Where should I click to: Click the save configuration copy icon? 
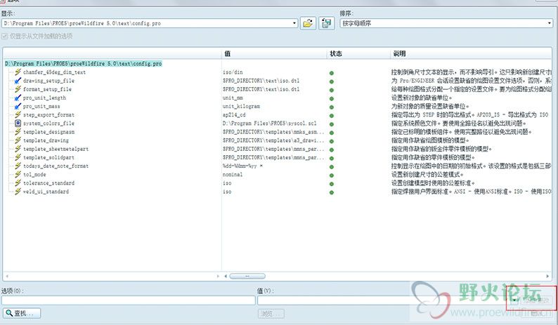(x=326, y=23)
